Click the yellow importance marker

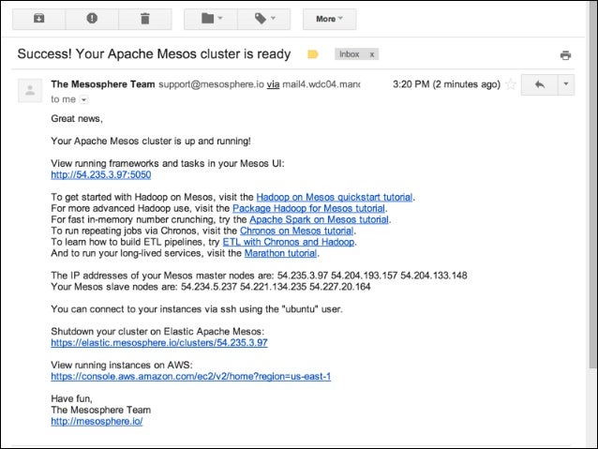313,54
